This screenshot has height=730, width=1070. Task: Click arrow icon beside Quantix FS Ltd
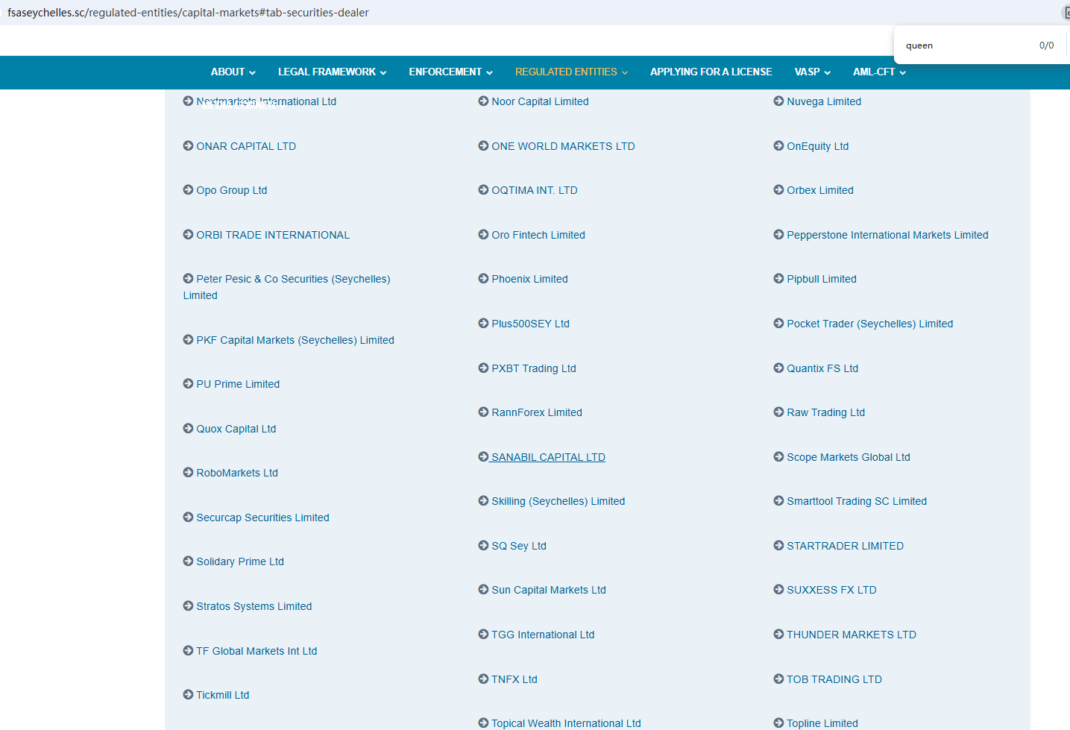[778, 368]
